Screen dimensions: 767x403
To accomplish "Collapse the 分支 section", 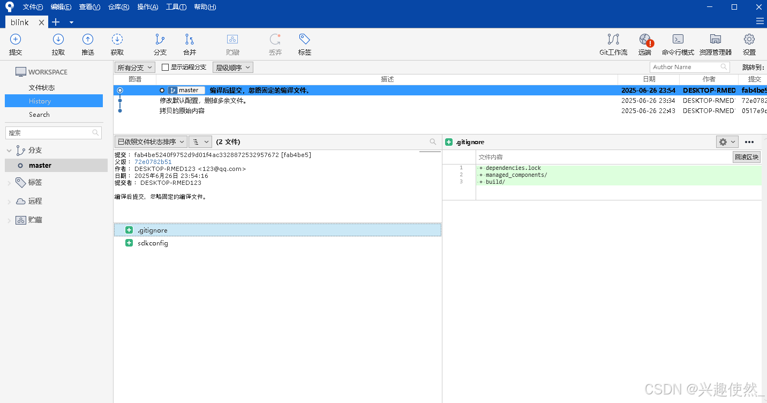I will click(9, 151).
